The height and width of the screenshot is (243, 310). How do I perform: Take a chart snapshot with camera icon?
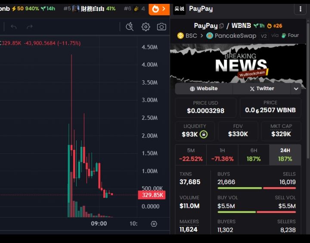(x=161, y=27)
